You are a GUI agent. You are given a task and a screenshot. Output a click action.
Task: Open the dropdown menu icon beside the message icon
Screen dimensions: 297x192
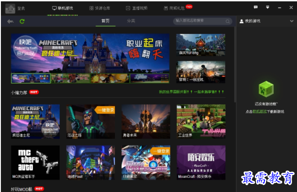(267, 7)
